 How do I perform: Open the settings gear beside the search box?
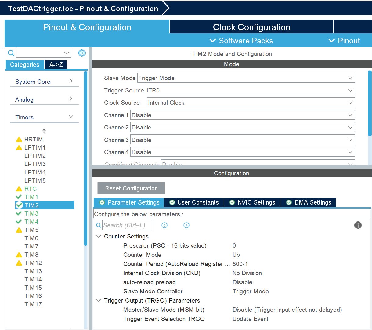[x=82, y=53]
